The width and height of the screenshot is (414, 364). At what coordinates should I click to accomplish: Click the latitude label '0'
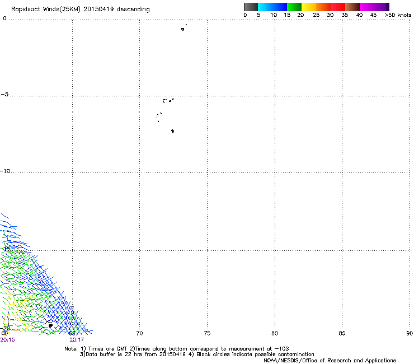(x=4, y=18)
